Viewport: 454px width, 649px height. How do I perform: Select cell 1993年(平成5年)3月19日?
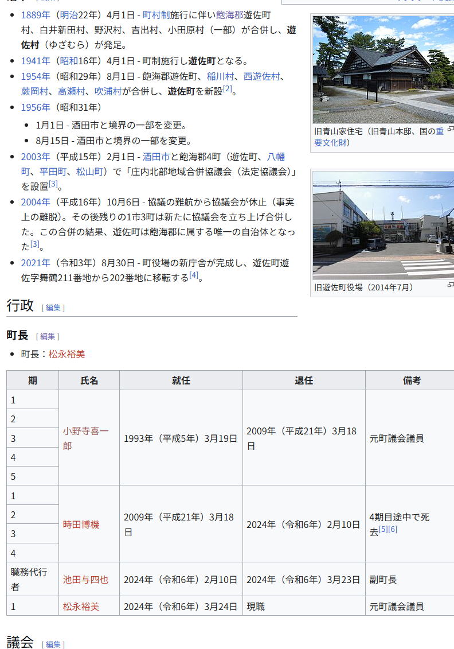[181, 438]
